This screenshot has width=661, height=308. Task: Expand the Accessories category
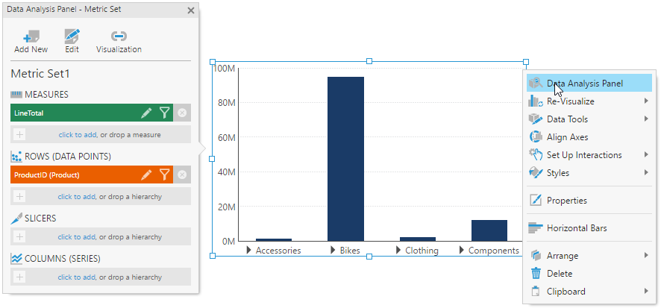(249, 251)
